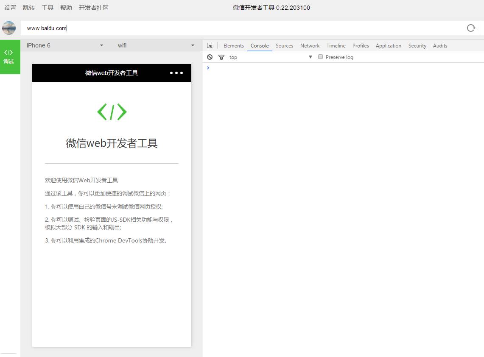Open the 跳转 menu
The height and width of the screenshot is (357, 484).
tap(29, 8)
